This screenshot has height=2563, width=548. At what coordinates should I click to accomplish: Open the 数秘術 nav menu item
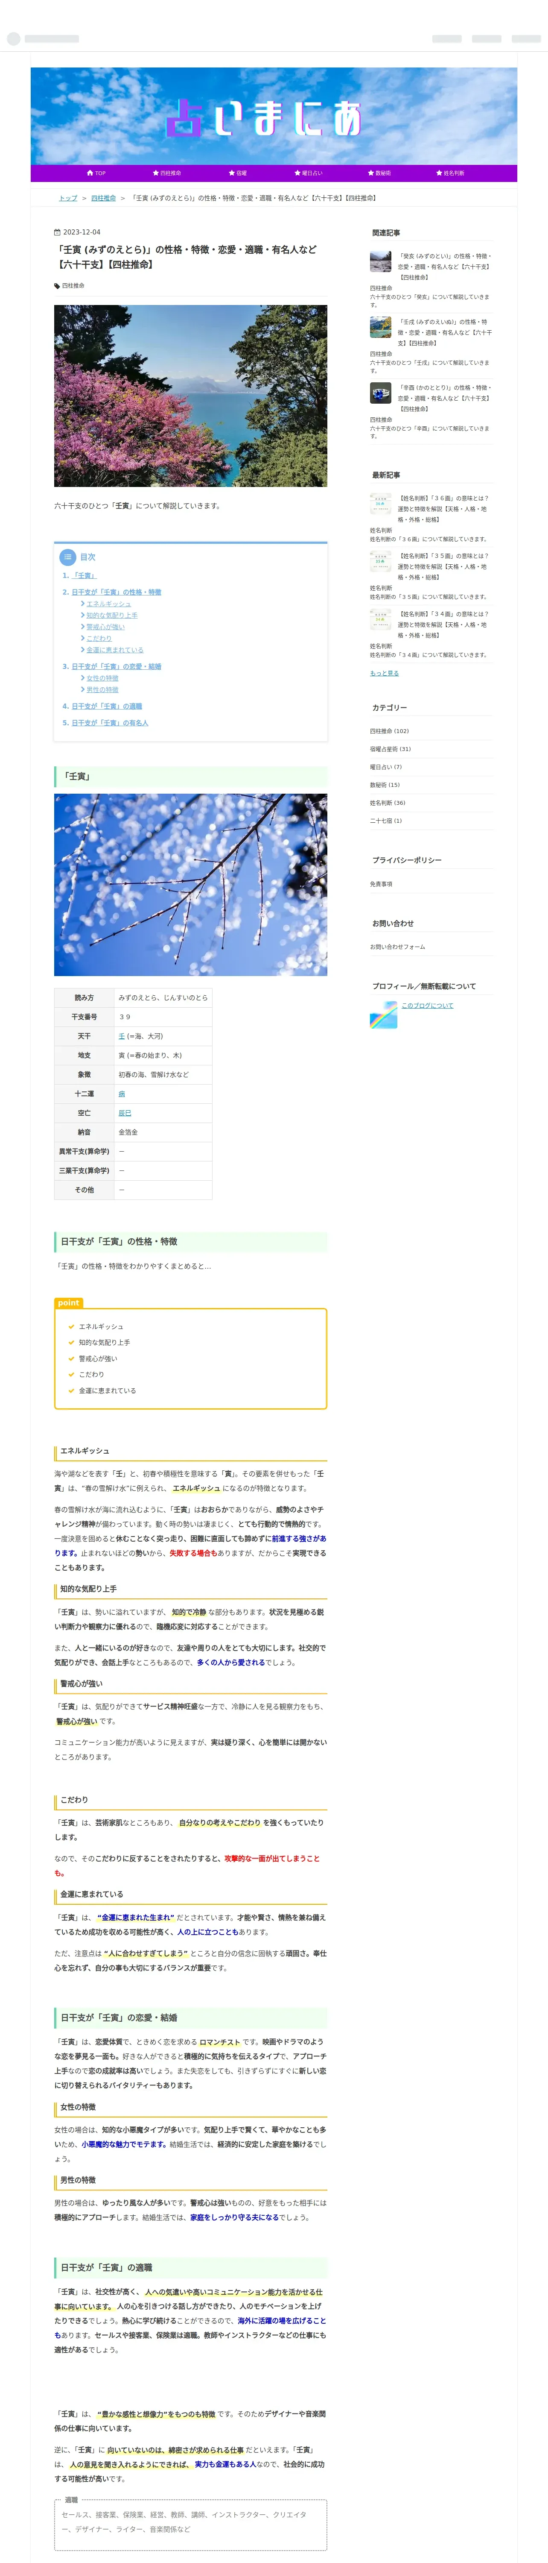click(x=379, y=173)
